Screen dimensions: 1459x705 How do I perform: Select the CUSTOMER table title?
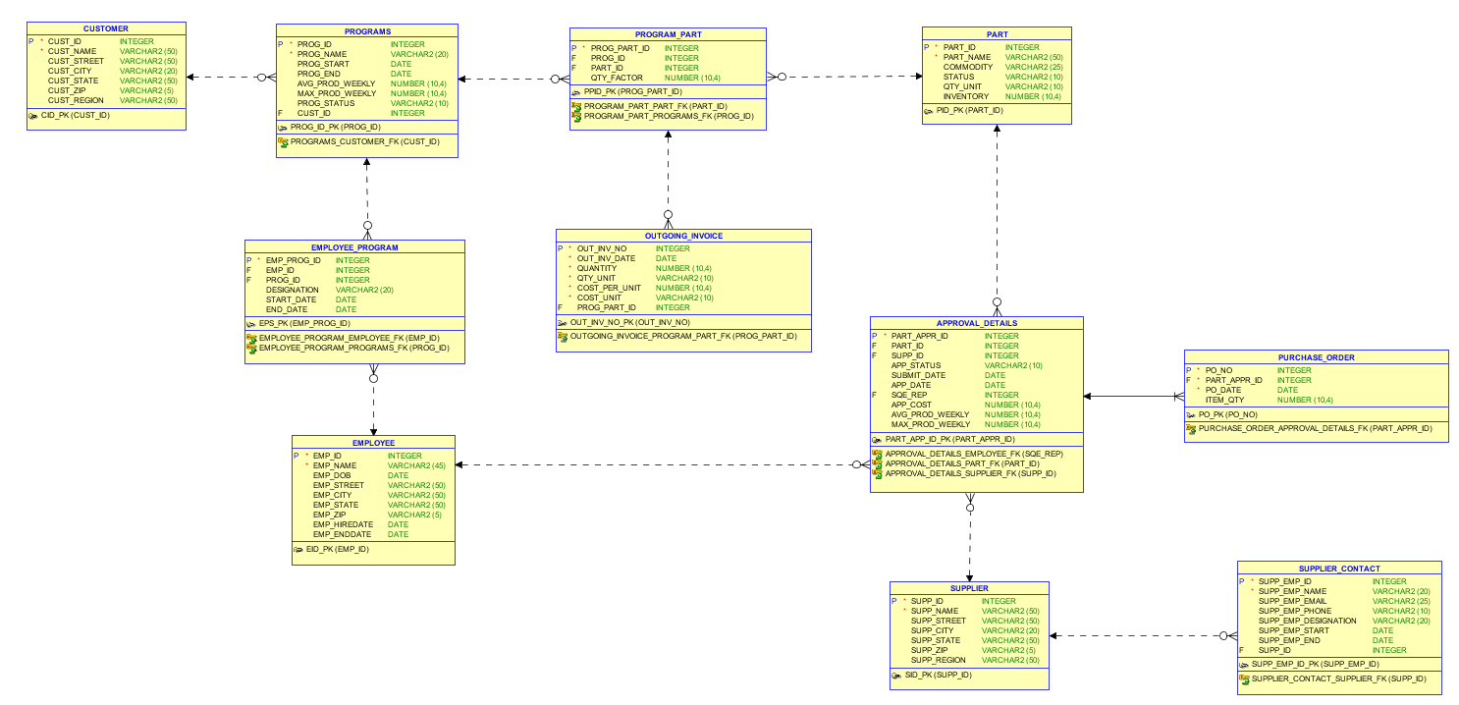105,29
